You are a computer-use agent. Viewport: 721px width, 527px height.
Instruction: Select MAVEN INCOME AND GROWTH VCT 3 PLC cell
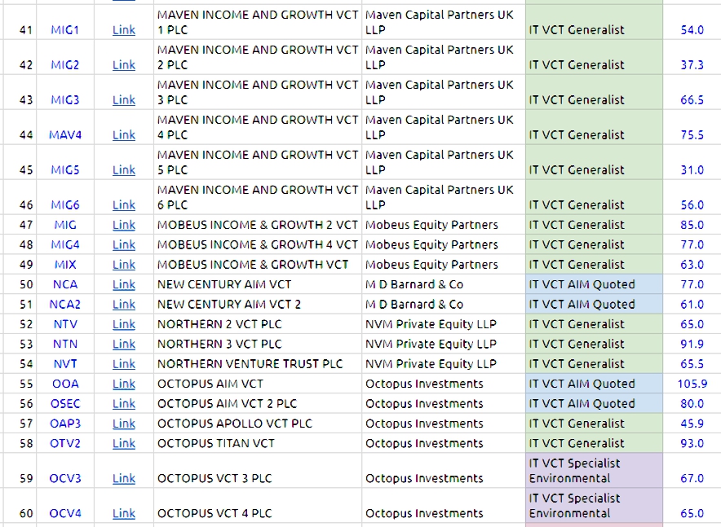click(258, 92)
